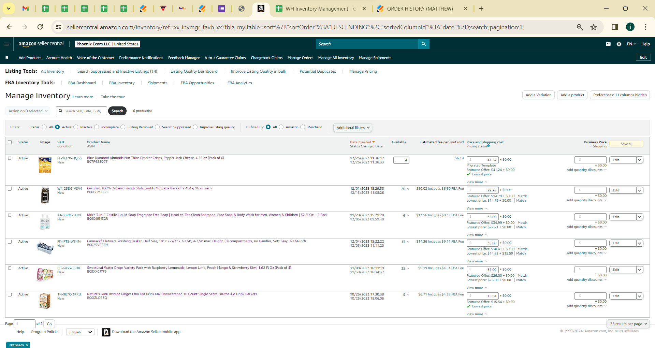Click the Add a Variation button
The height and width of the screenshot is (348, 655).
(x=538, y=95)
